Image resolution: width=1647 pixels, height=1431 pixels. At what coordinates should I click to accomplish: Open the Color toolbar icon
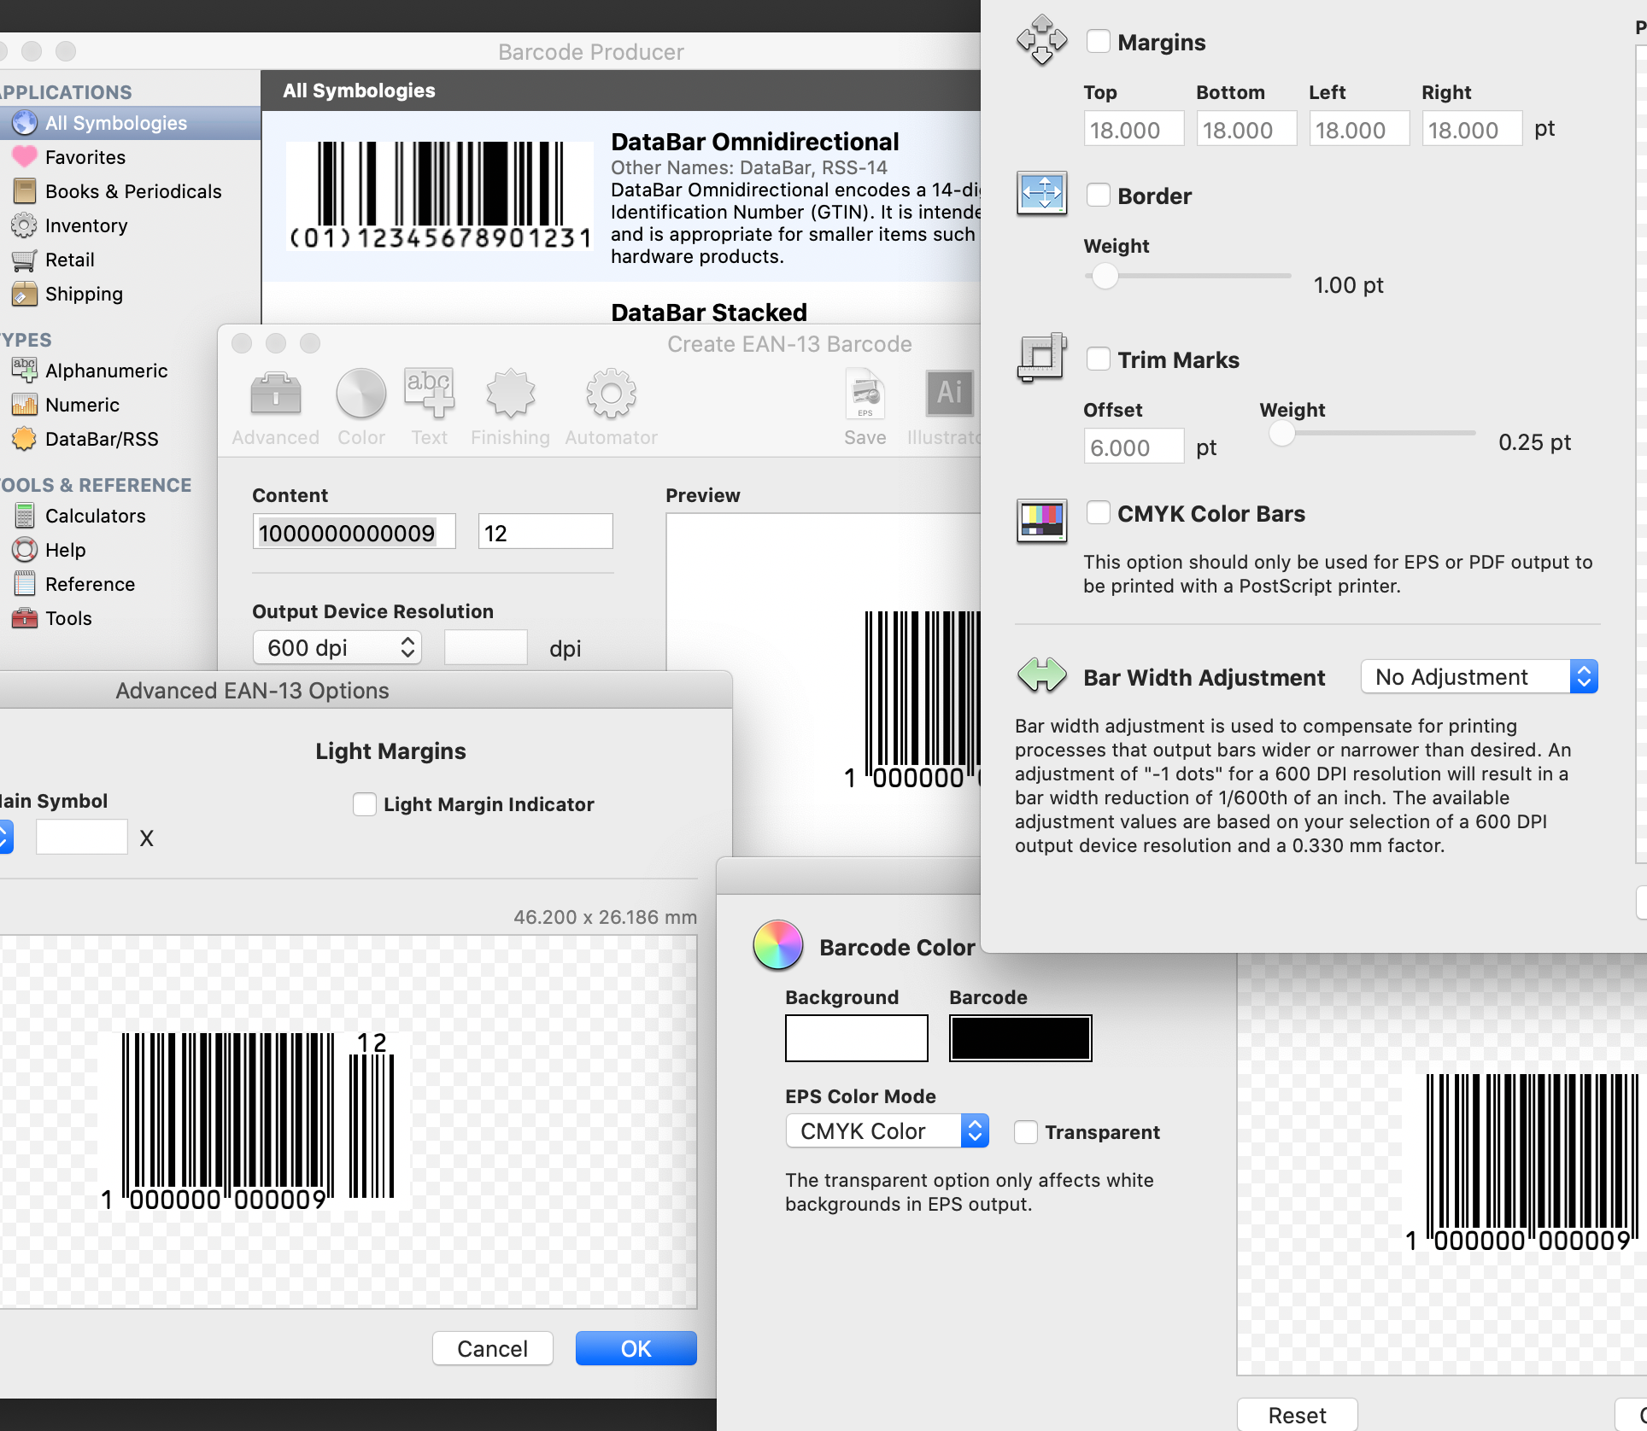360,395
